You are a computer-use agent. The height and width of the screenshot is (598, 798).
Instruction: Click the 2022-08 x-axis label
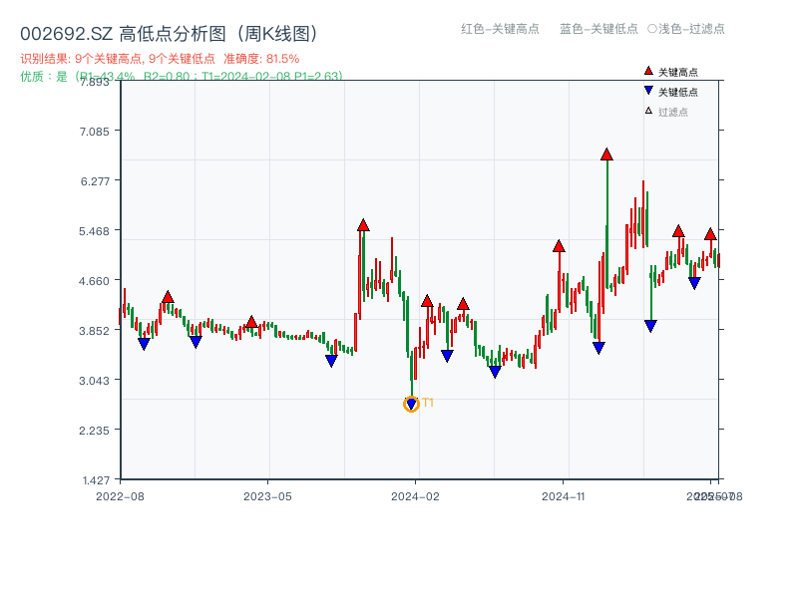click(120, 496)
